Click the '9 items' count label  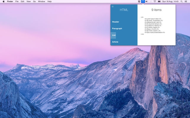point(156,10)
